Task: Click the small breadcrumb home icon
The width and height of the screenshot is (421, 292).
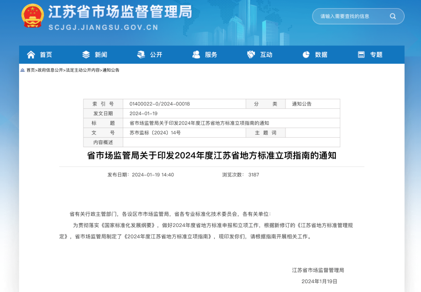Action: [23, 70]
